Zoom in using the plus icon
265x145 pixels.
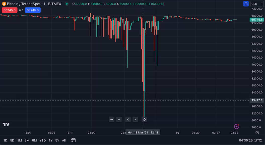pos(119,119)
